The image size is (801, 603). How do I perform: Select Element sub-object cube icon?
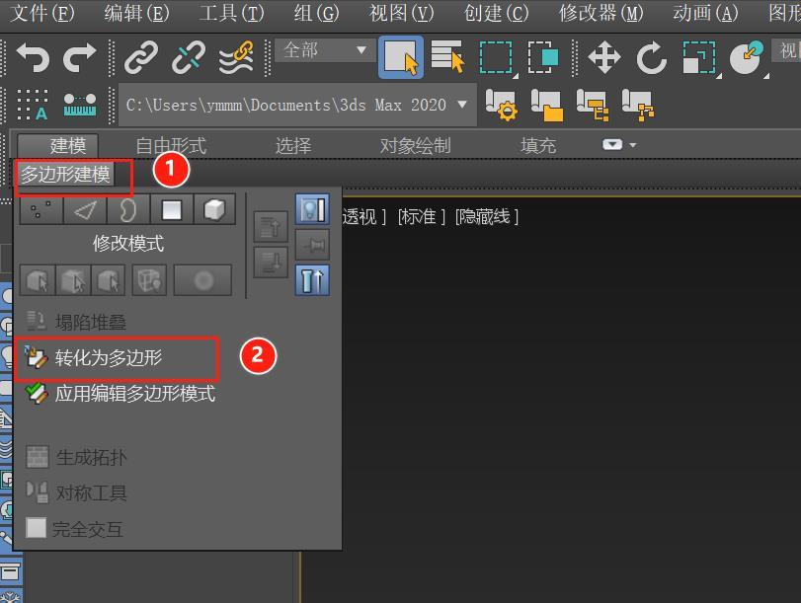coord(213,210)
